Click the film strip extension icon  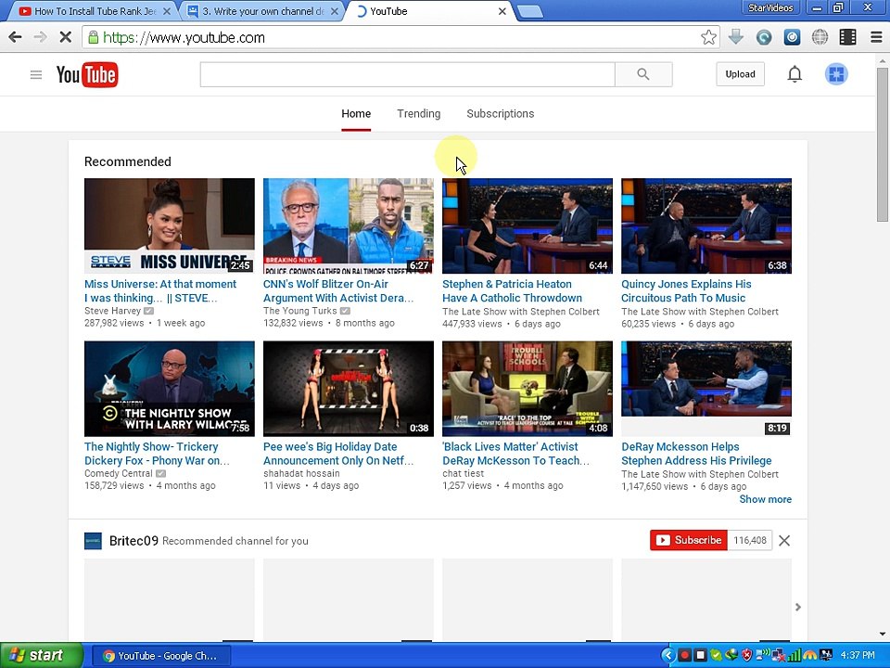click(847, 37)
